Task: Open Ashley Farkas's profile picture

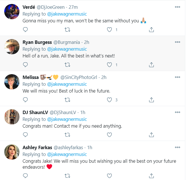Action: click(x=12, y=152)
